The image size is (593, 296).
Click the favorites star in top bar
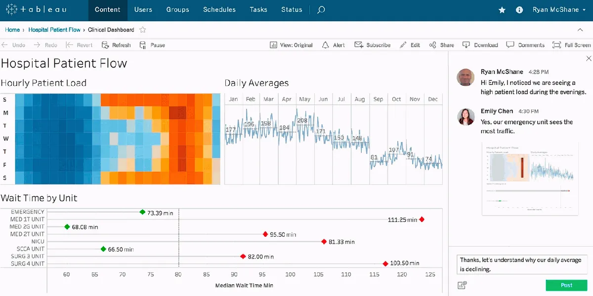[x=502, y=10]
